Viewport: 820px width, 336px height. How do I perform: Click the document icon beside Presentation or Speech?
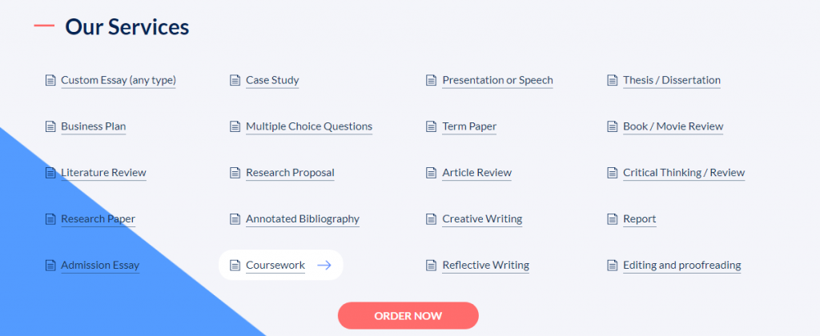point(431,81)
